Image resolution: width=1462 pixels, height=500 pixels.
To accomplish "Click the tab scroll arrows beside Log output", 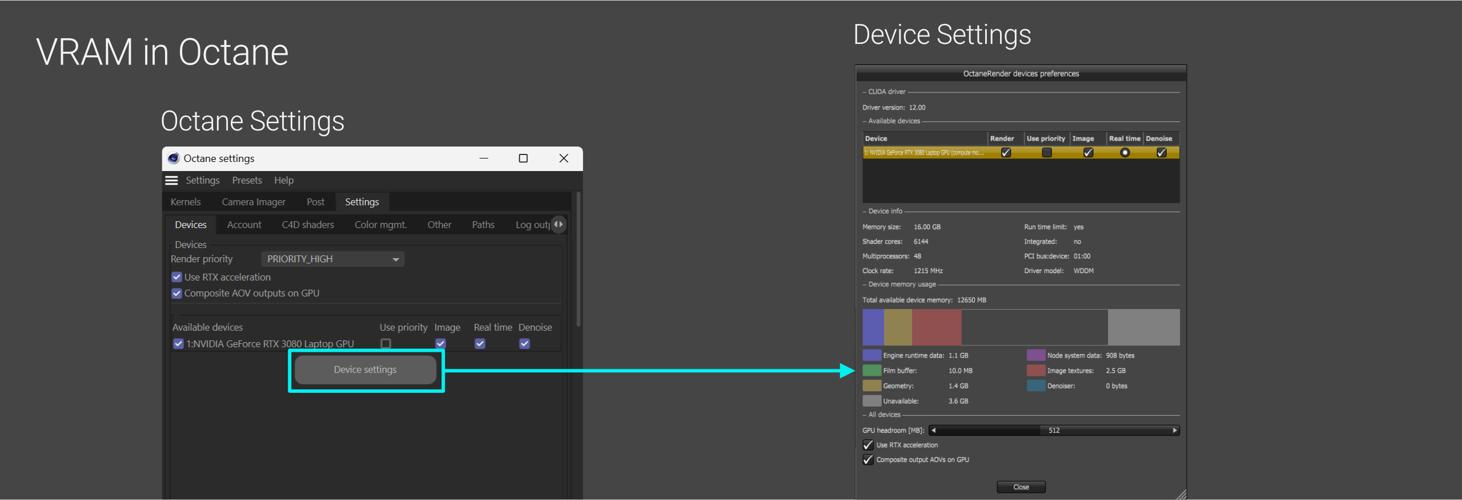I will click(559, 225).
